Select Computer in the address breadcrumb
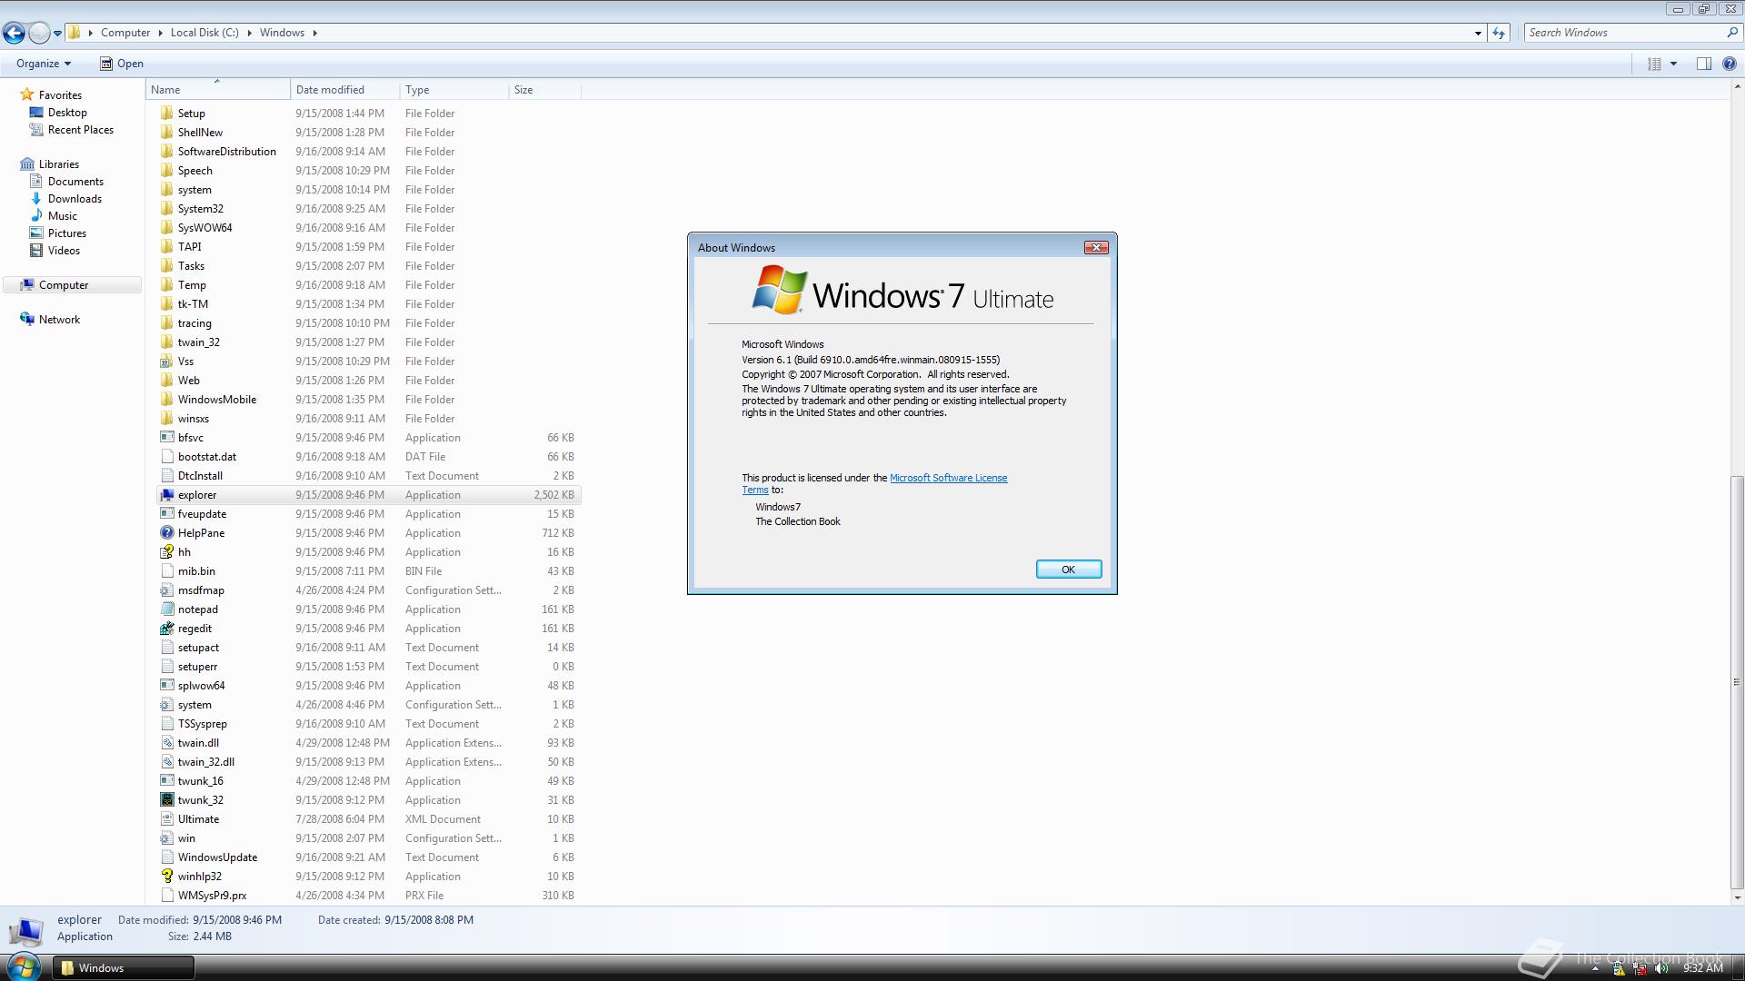This screenshot has width=1745, height=981. pos(125,33)
